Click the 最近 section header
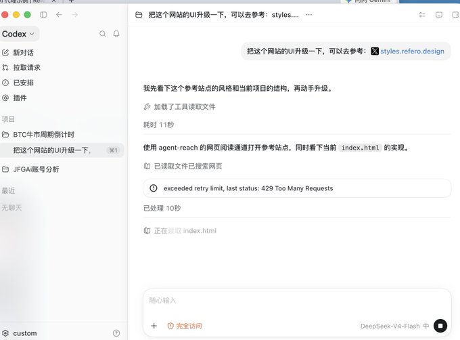Viewport: 460px width, 340px height. pos(8,190)
